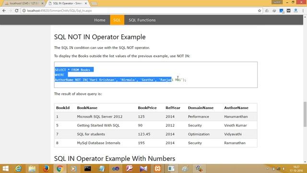Open the notepad-like taskbar icon

[102, 169]
